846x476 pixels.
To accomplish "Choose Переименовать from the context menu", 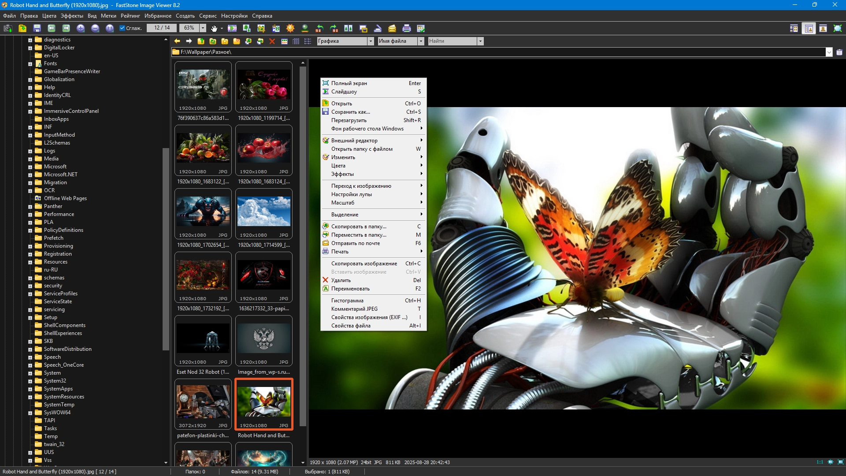I will point(350,289).
